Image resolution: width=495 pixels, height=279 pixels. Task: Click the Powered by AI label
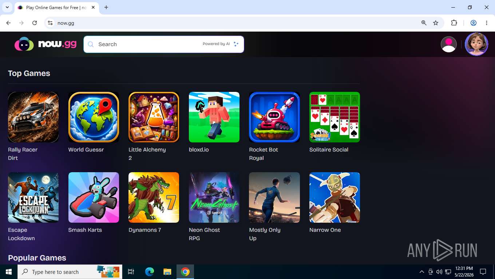tap(216, 44)
